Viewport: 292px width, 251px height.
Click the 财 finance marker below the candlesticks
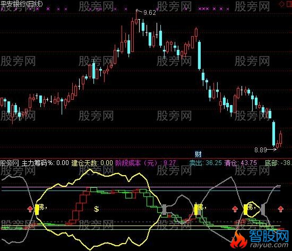pyautogui.click(x=198, y=154)
